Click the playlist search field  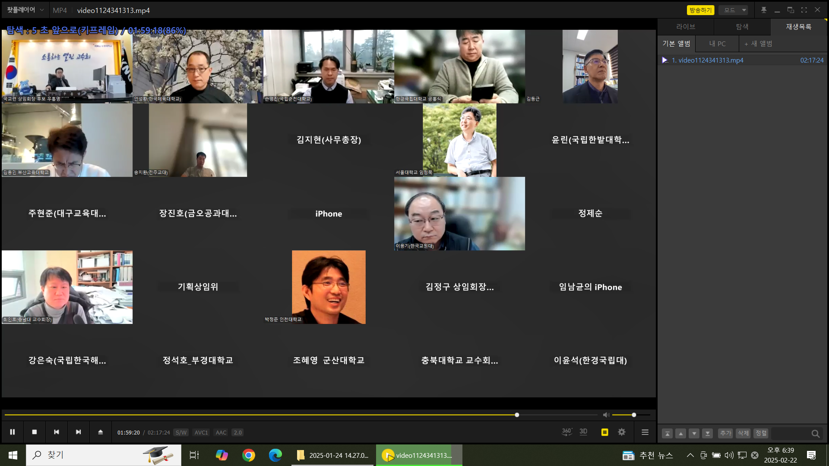(x=791, y=433)
